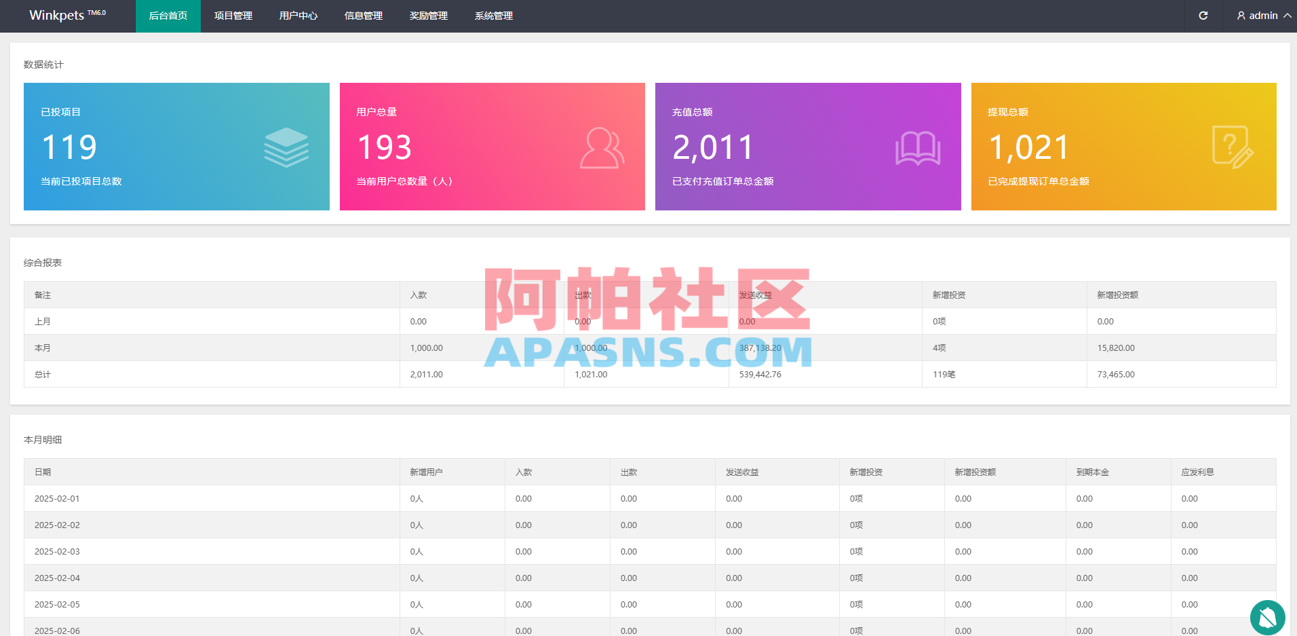Viewport: 1297px width, 636px height.
Task: Click the pencil-note icon on the 提现总额 card
Action: coord(1234,147)
